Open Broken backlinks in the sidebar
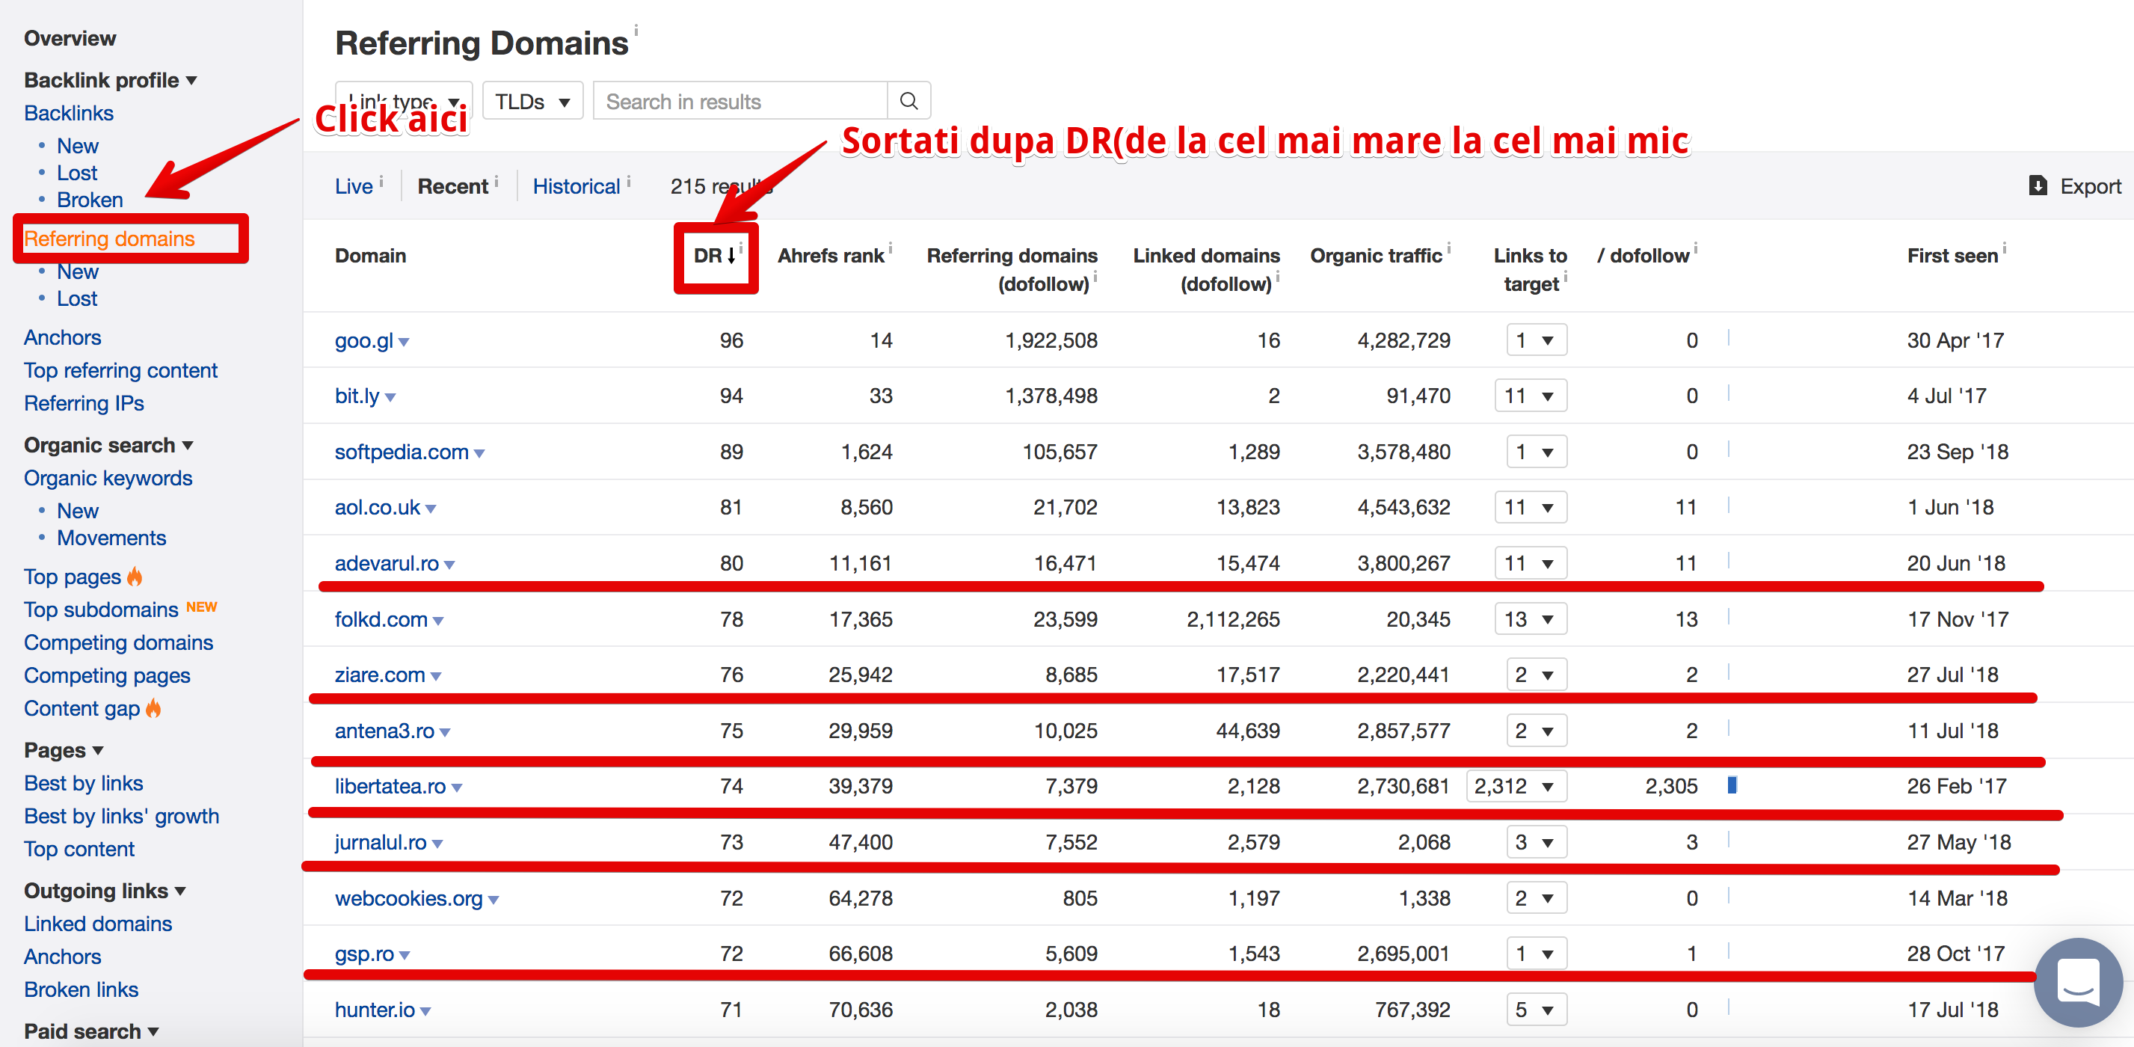The width and height of the screenshot is (2134, 1047). [90, 200]
